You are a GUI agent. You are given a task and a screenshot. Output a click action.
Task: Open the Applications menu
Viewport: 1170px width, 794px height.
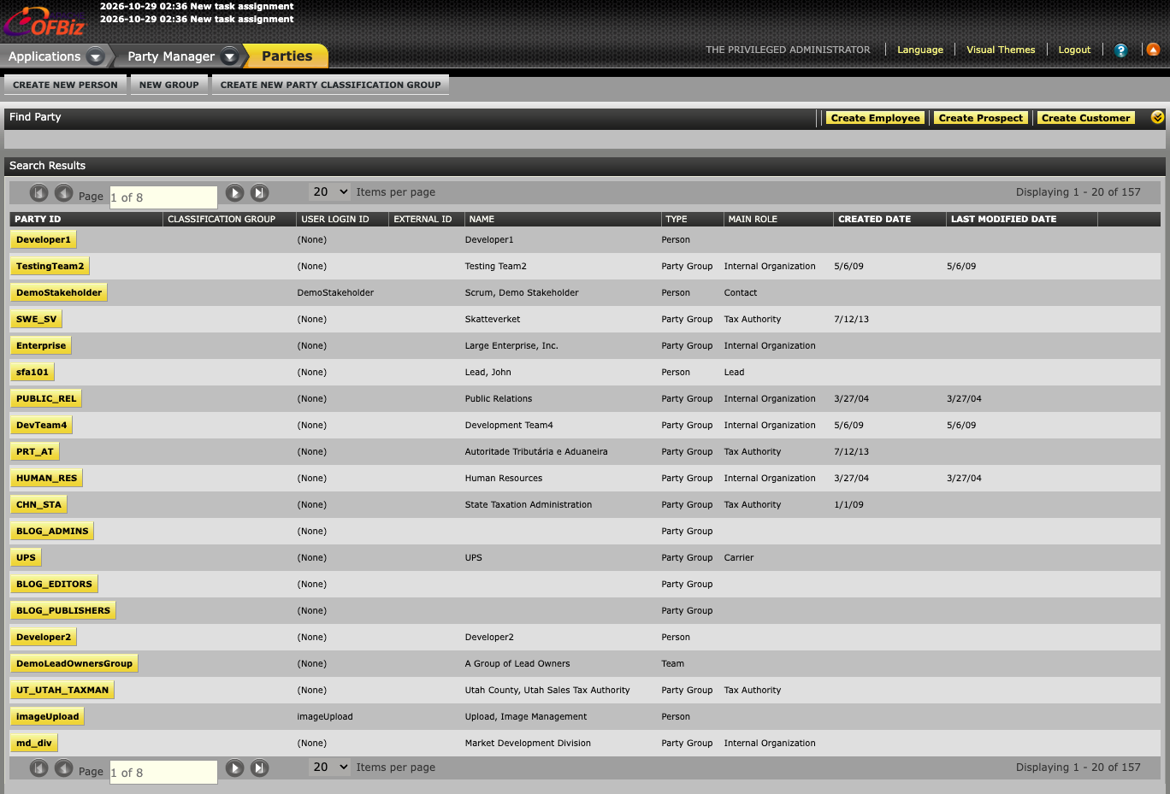(x=44, y=56)
